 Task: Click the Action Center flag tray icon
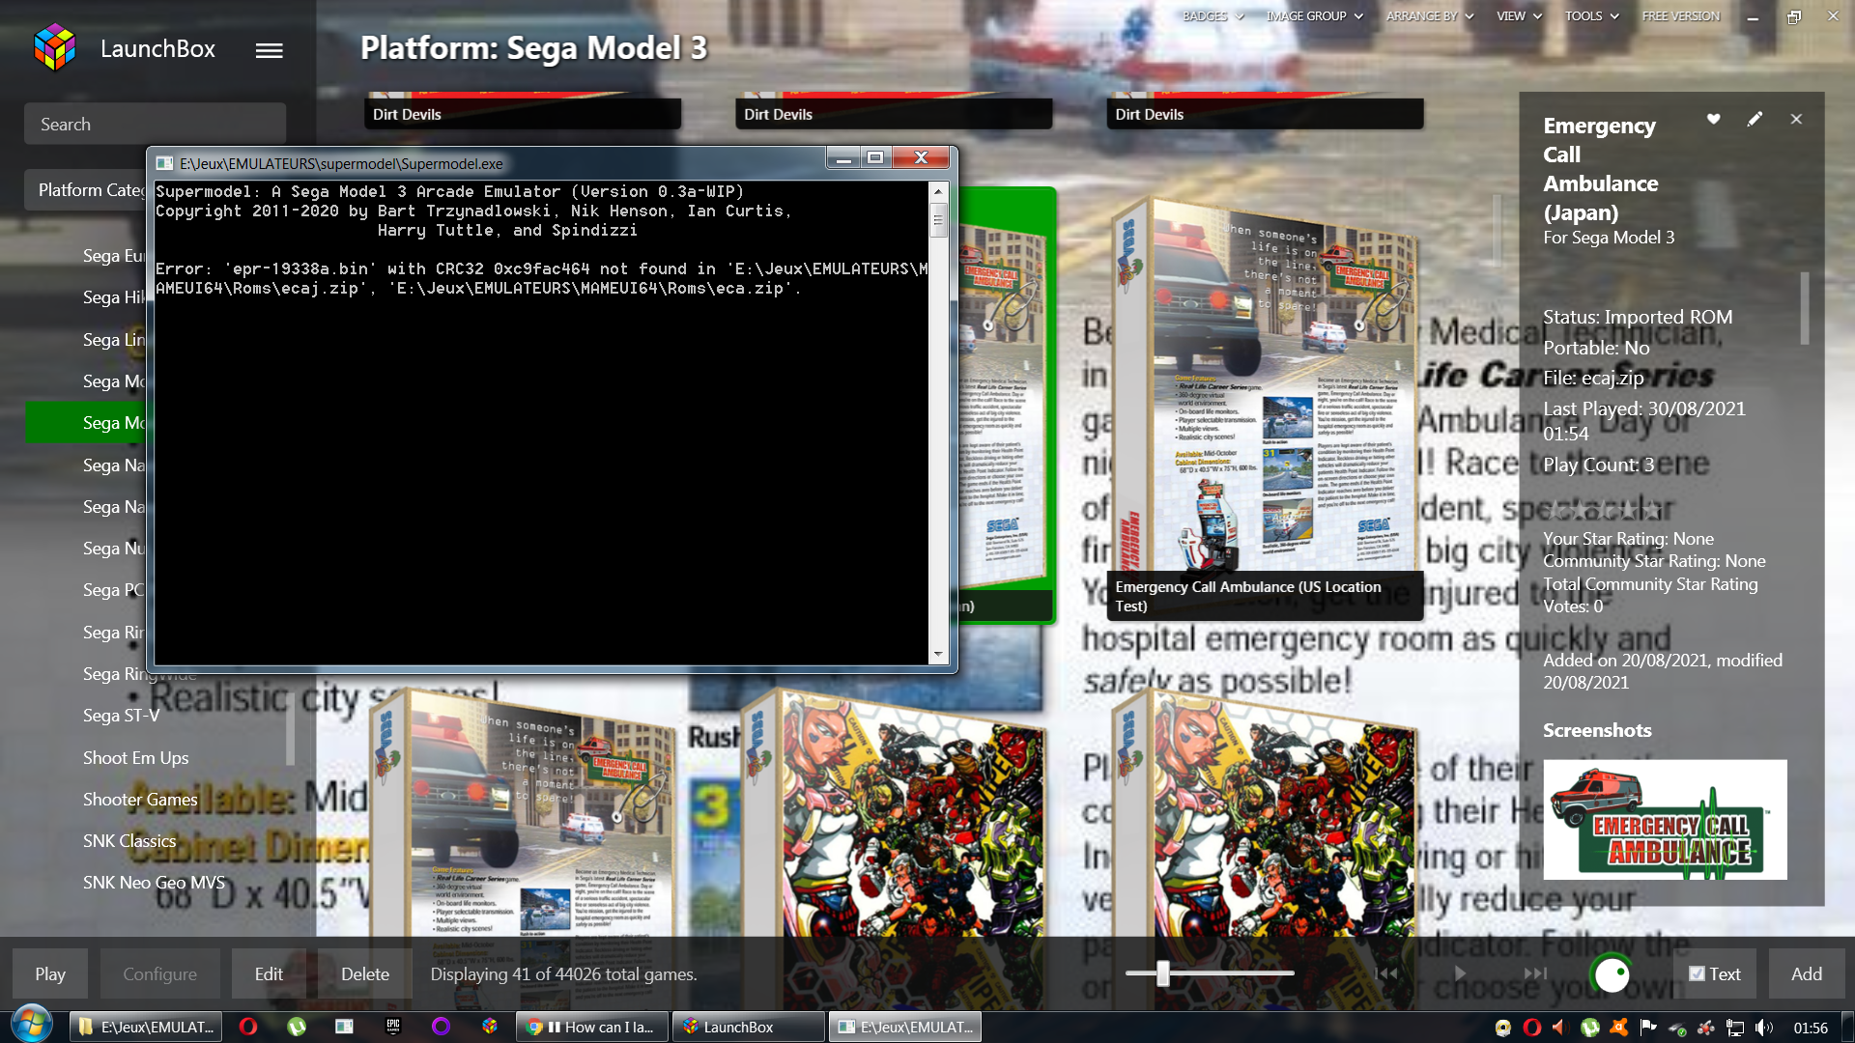[1648, 1028]
